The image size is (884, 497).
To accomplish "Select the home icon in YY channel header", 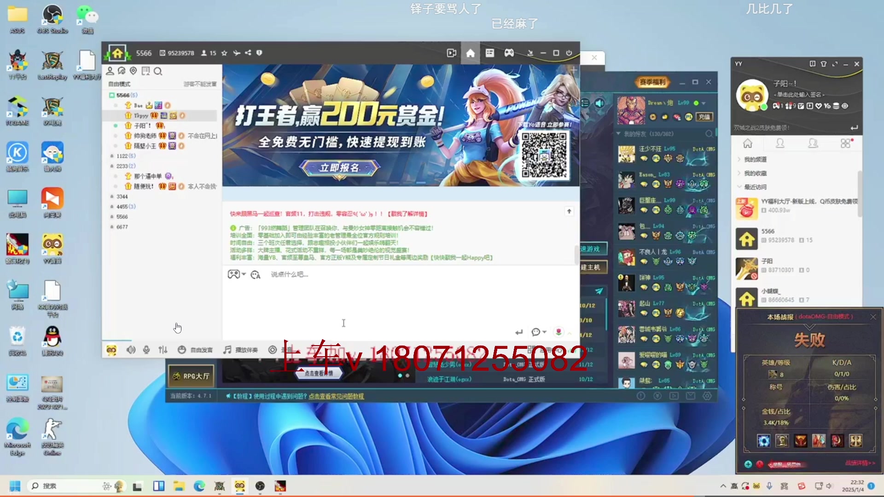I will pyautogui.click(x=470, y=53).
